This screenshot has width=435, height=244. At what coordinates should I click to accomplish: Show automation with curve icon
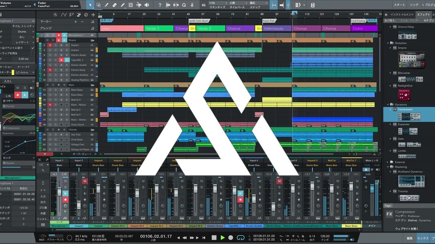tap(64, 15)
